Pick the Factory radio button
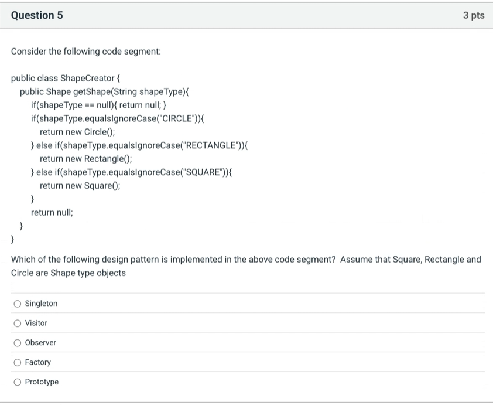 [x=18, y=362]
